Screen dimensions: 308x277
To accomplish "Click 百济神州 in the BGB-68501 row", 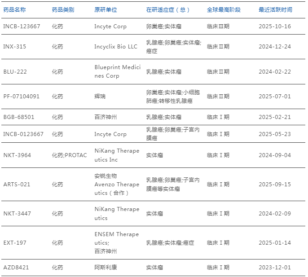I will [106, 117].
